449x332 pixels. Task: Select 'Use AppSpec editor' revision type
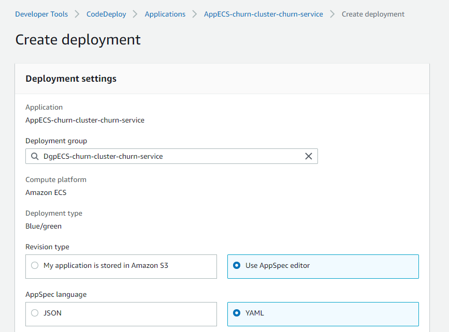pyautogui.click(x=323, y=266)
